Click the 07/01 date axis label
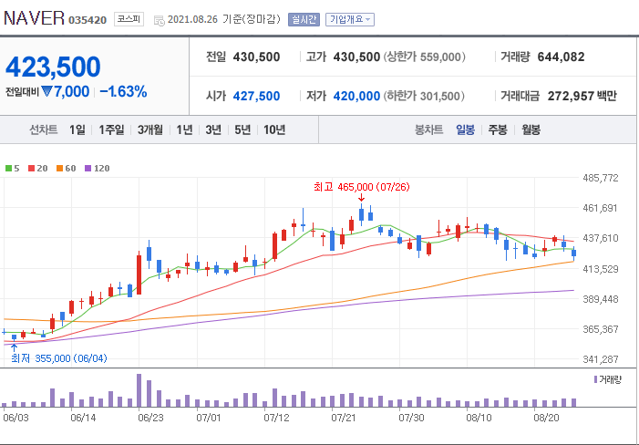The height and width of the screenshot is (445, 639). pyautogui.click(x=208, y=418)
